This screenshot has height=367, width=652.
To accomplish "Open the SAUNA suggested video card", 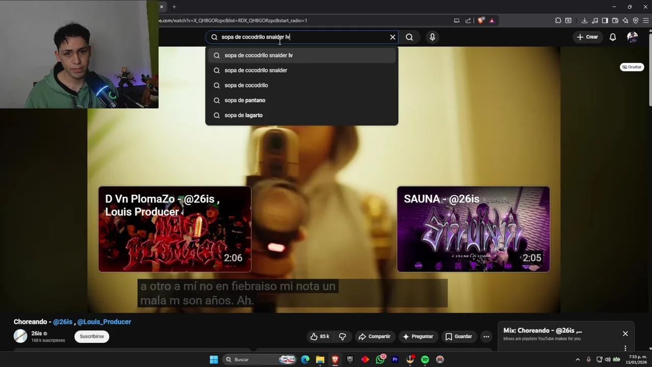I will 473,229.
